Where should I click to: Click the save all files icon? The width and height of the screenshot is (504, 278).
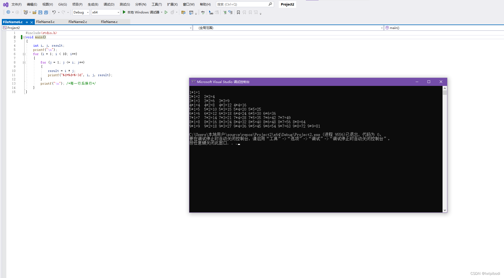point(46,12)
